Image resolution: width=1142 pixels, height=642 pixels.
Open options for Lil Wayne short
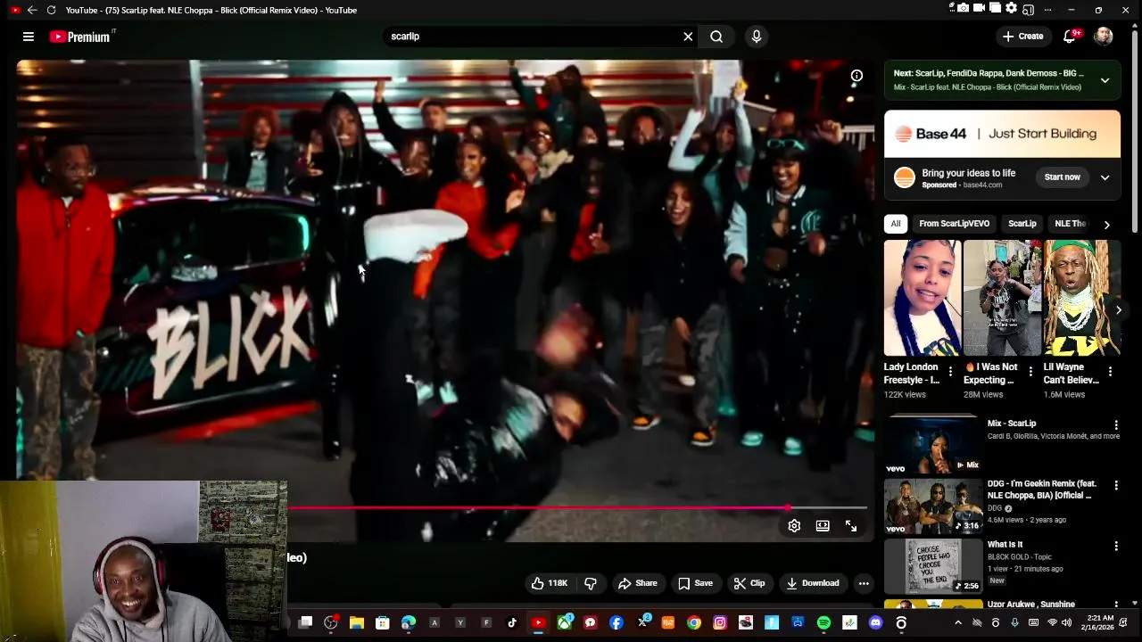[1110, 372]
